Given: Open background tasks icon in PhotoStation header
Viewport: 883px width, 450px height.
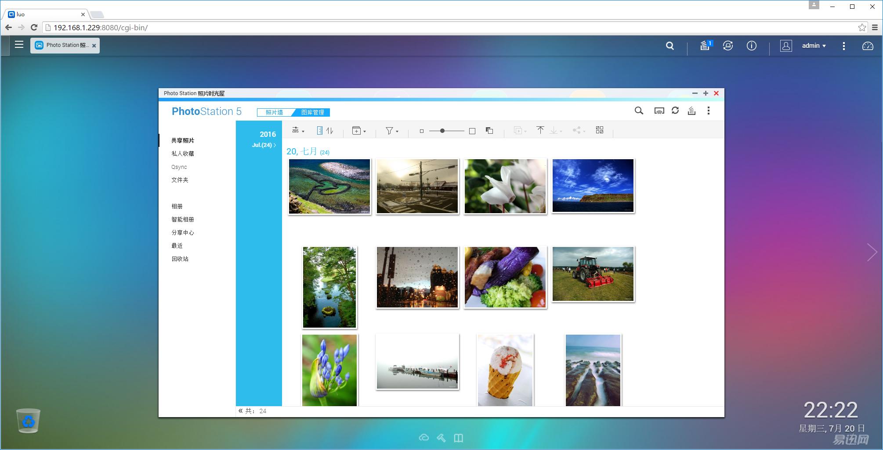Looking at the screenshot, I should (691, 111).
